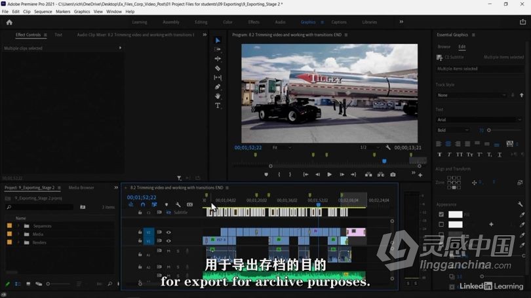Expand the Sequences bin
Viewport: 531px width, 298px height.
click(18, 226)
